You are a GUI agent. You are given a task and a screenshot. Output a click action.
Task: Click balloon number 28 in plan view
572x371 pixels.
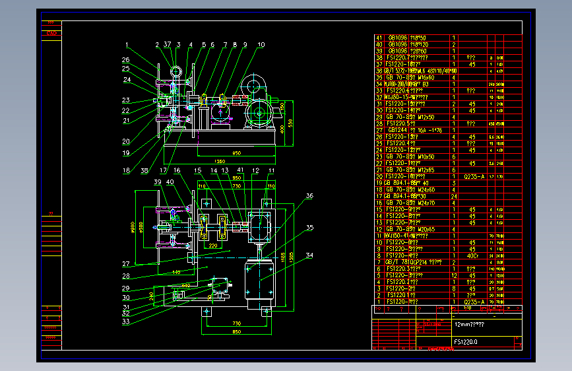click(126, 276)
